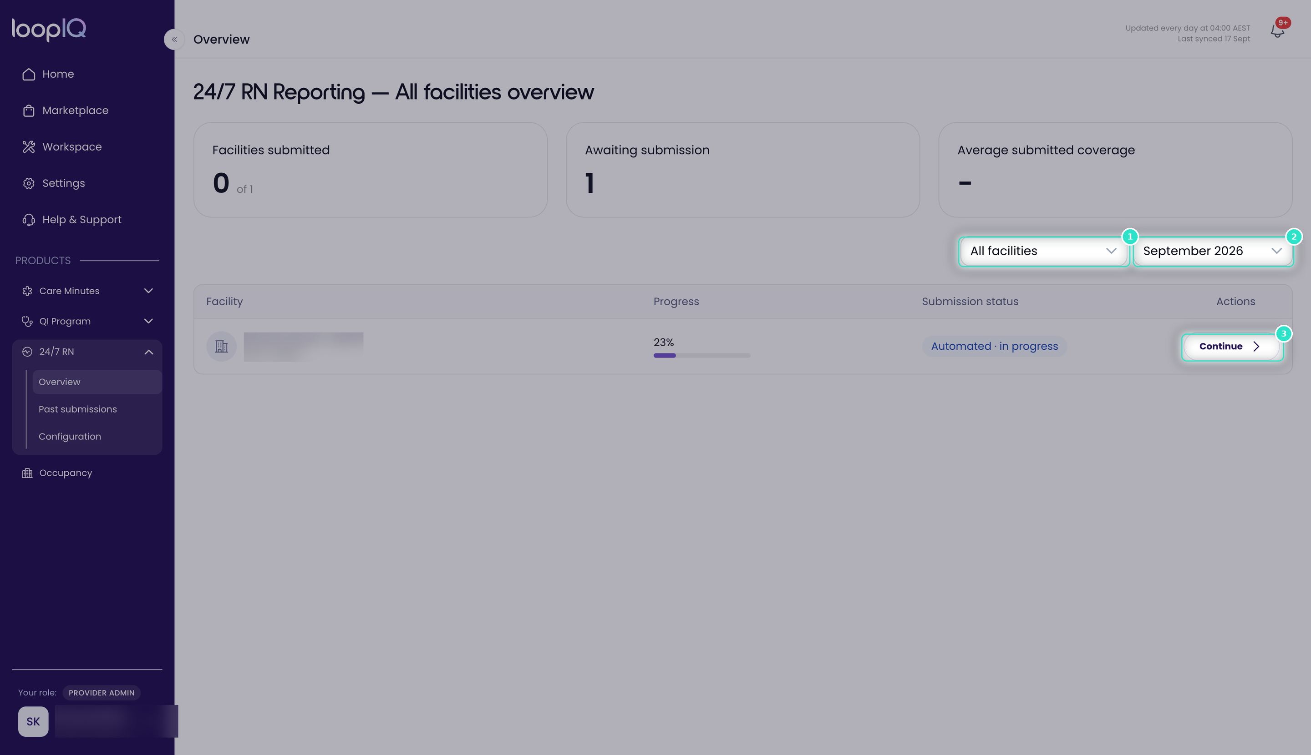
Task: Click the PRODUCTS section label
Action: tap(42, 261)
